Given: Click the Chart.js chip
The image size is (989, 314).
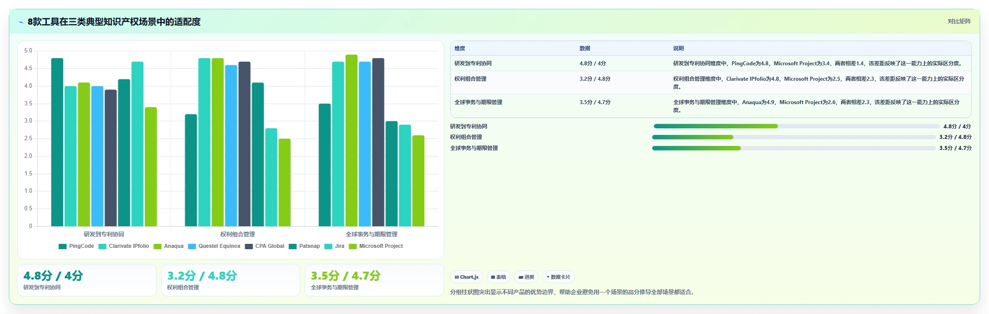Looking at the screenshot, I should click(x=467, y=277).
